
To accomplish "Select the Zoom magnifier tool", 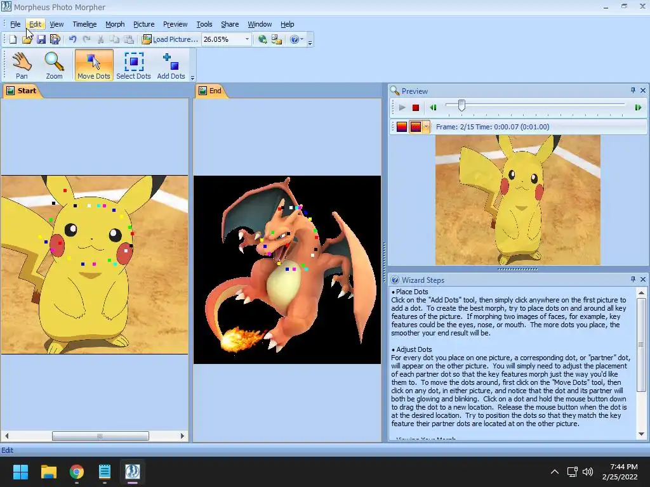I will coord(55,65).
